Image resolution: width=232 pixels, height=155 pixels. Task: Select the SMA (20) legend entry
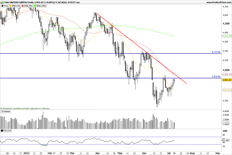coord(15,6)
